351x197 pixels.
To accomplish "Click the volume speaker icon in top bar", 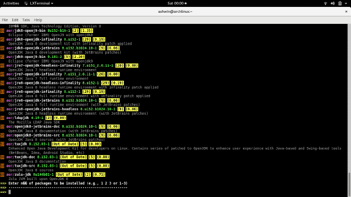I will 332,3.
